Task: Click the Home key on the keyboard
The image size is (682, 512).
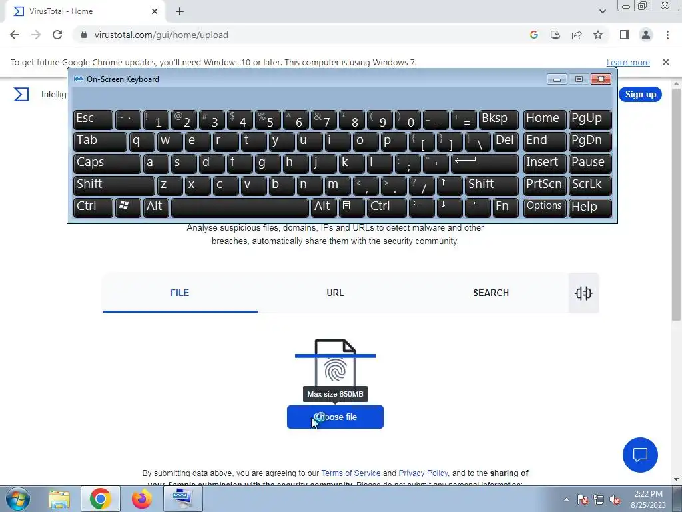Action: pos(545,120)
